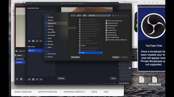Click gear icon right of Filters dialog
174x97 pixels.
pos(130,68)
